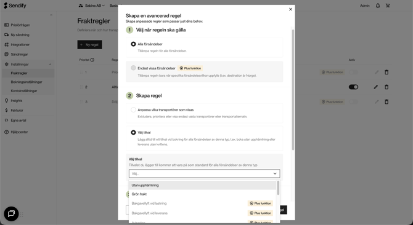Click the Sendify logo
413x225 pixels.
point(15,6)
